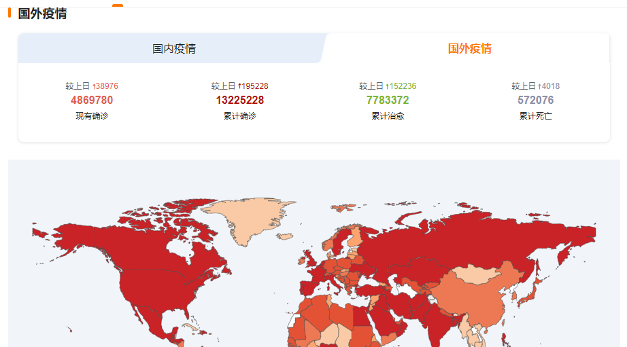The width and height of the screenshot is (627, 347).
Task: Click the 国外疫情 section heading
Action: [x=42, y=14]
